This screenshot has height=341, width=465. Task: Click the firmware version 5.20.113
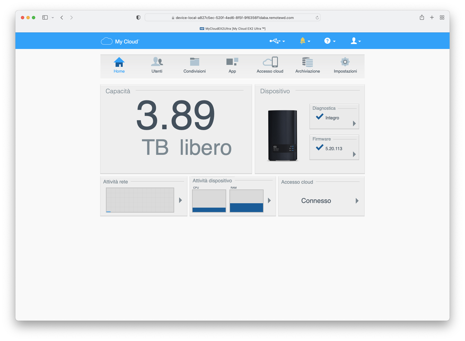(334, 148)
